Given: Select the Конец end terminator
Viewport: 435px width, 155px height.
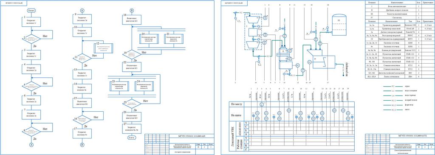Looking at the screenshot, I should 132,137.
